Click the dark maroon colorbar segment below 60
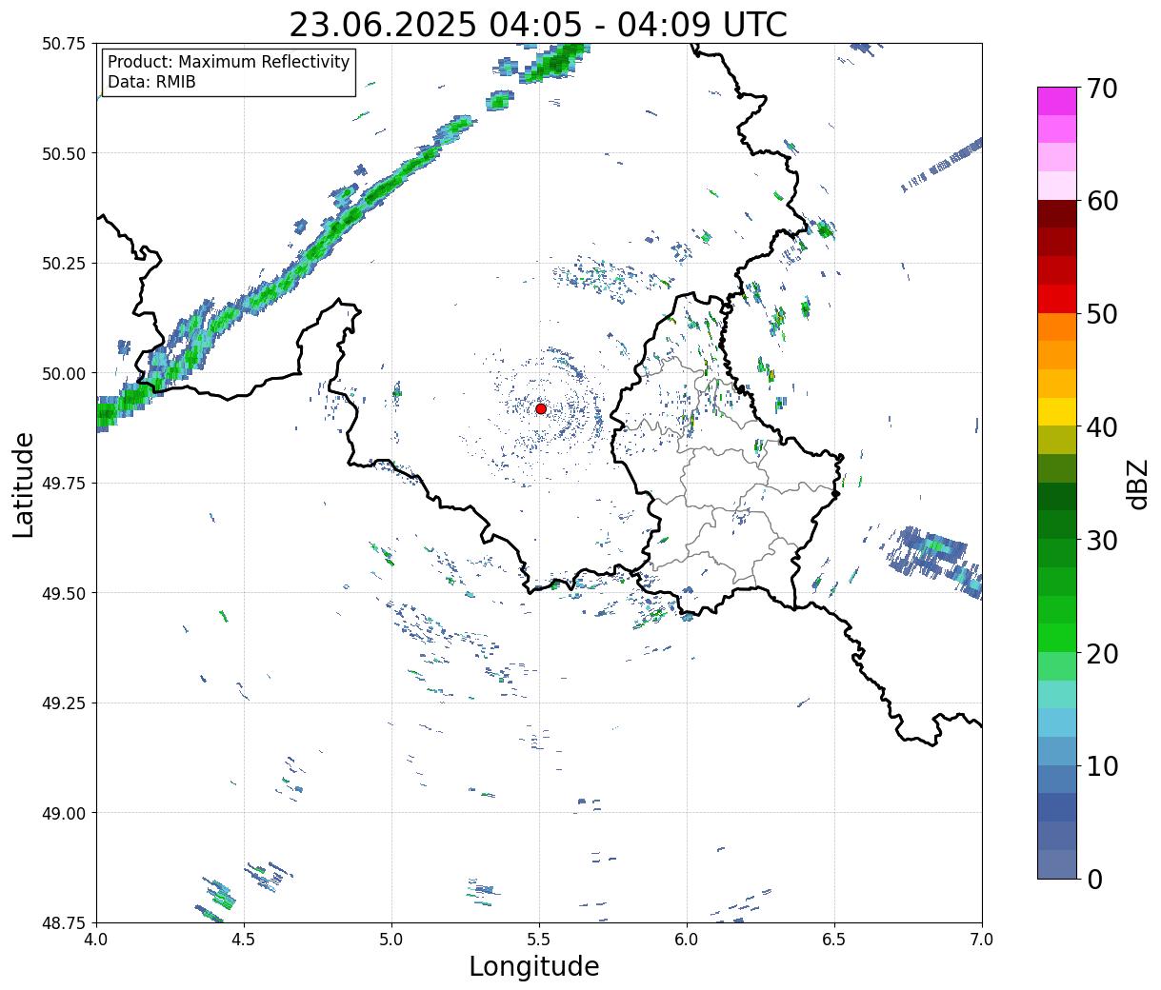 point(1057,213)
